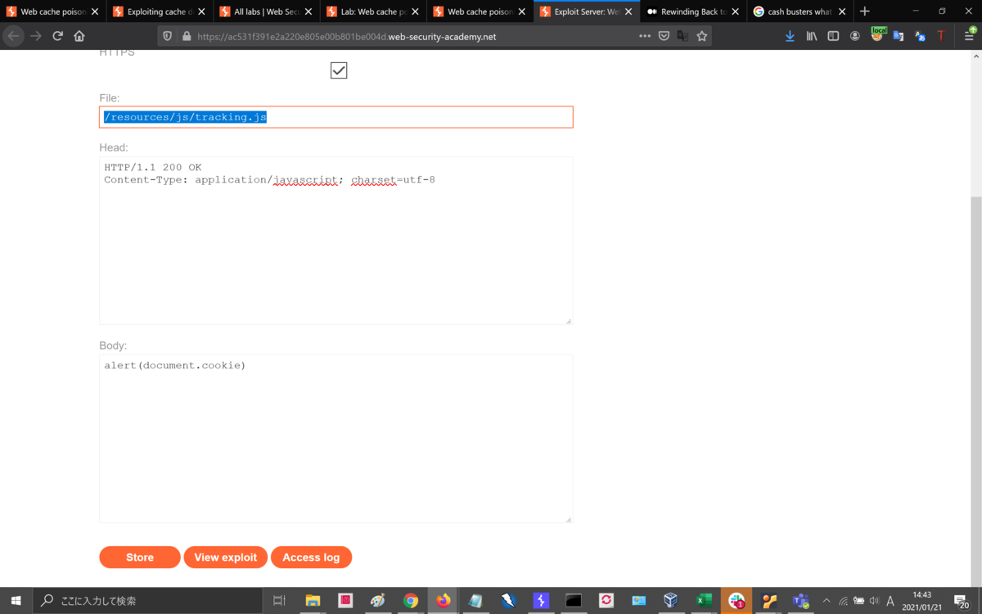
Task: Open Windows Start menu
Action: coord(16,600)
